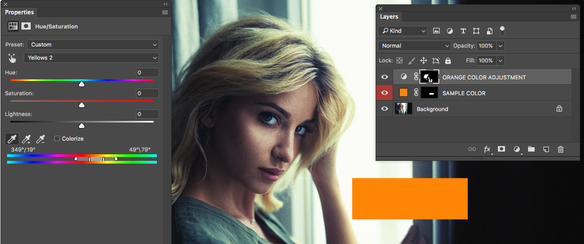
Task: Click the color range bar's left falloff marker
Action: (x=76, y=159)
